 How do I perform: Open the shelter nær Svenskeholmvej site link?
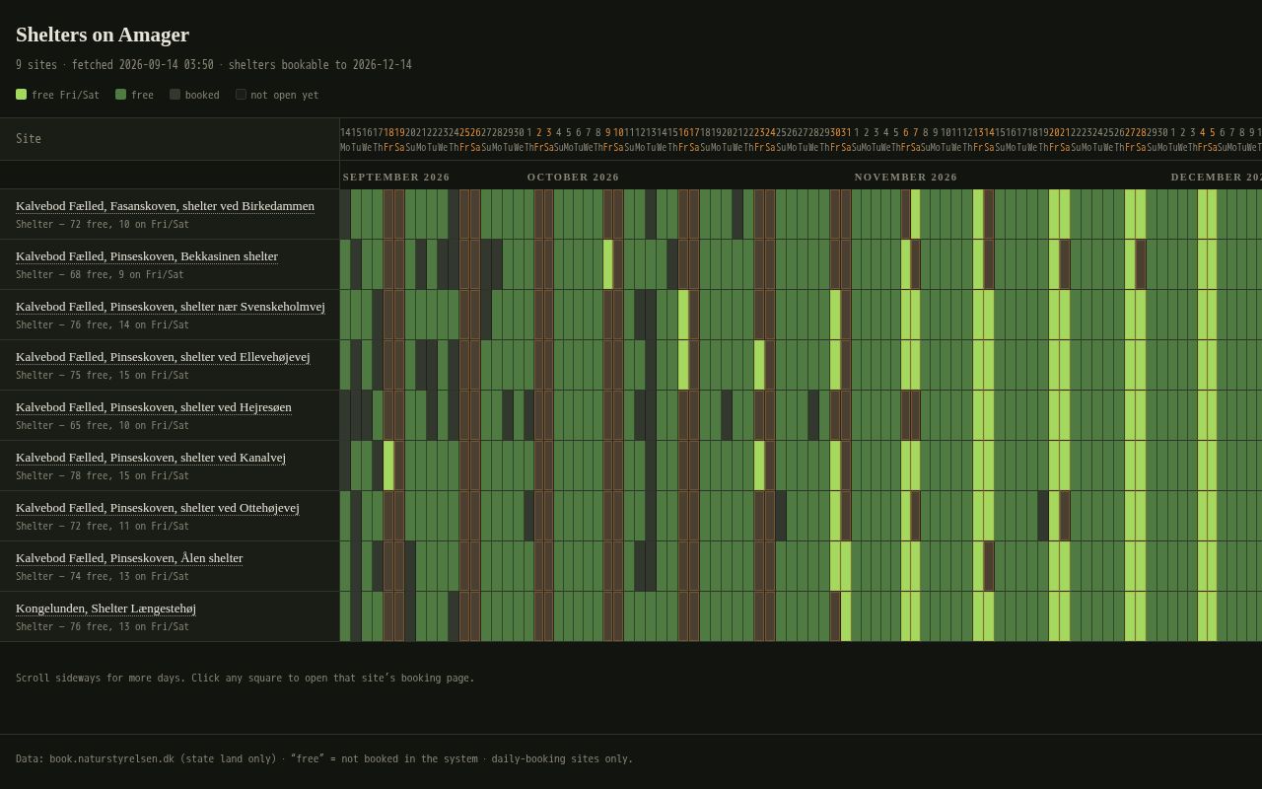point(171,307)
